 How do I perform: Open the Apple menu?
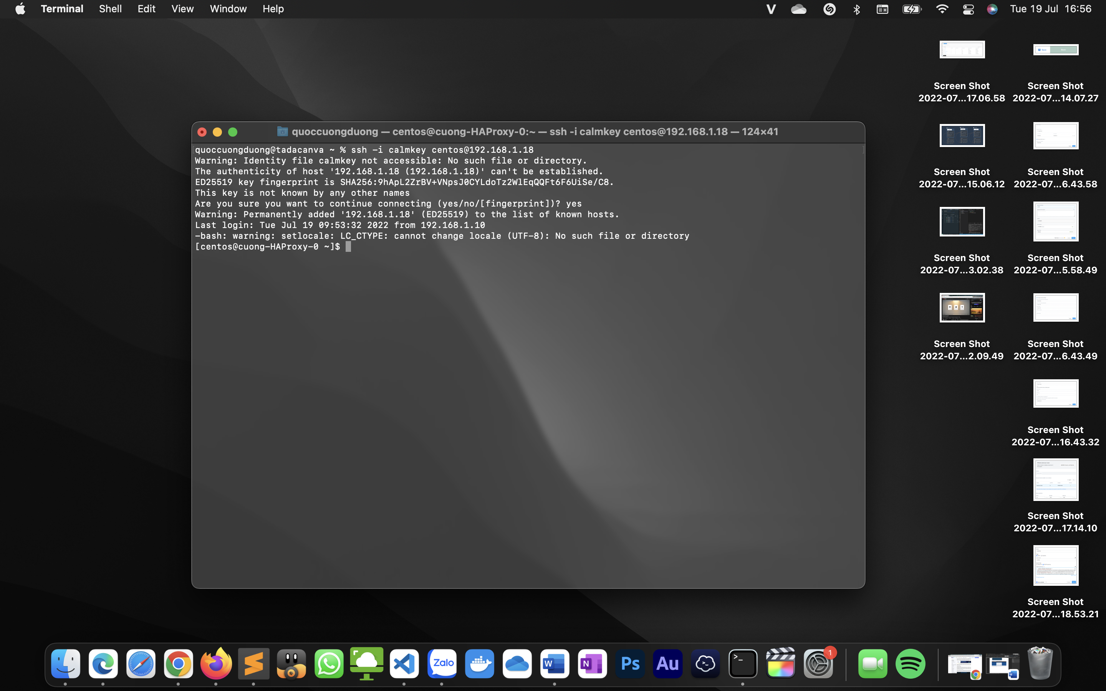(20, 9)
